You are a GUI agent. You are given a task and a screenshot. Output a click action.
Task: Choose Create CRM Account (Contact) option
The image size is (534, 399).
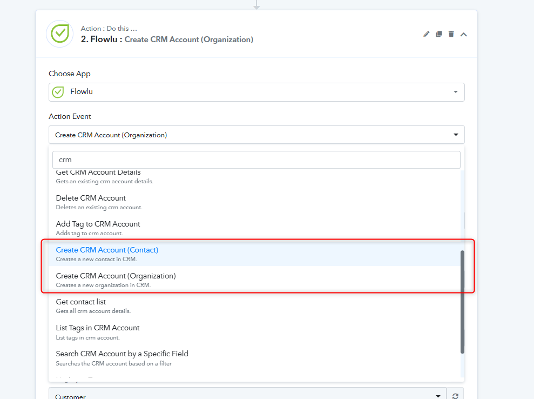point(255,254)
